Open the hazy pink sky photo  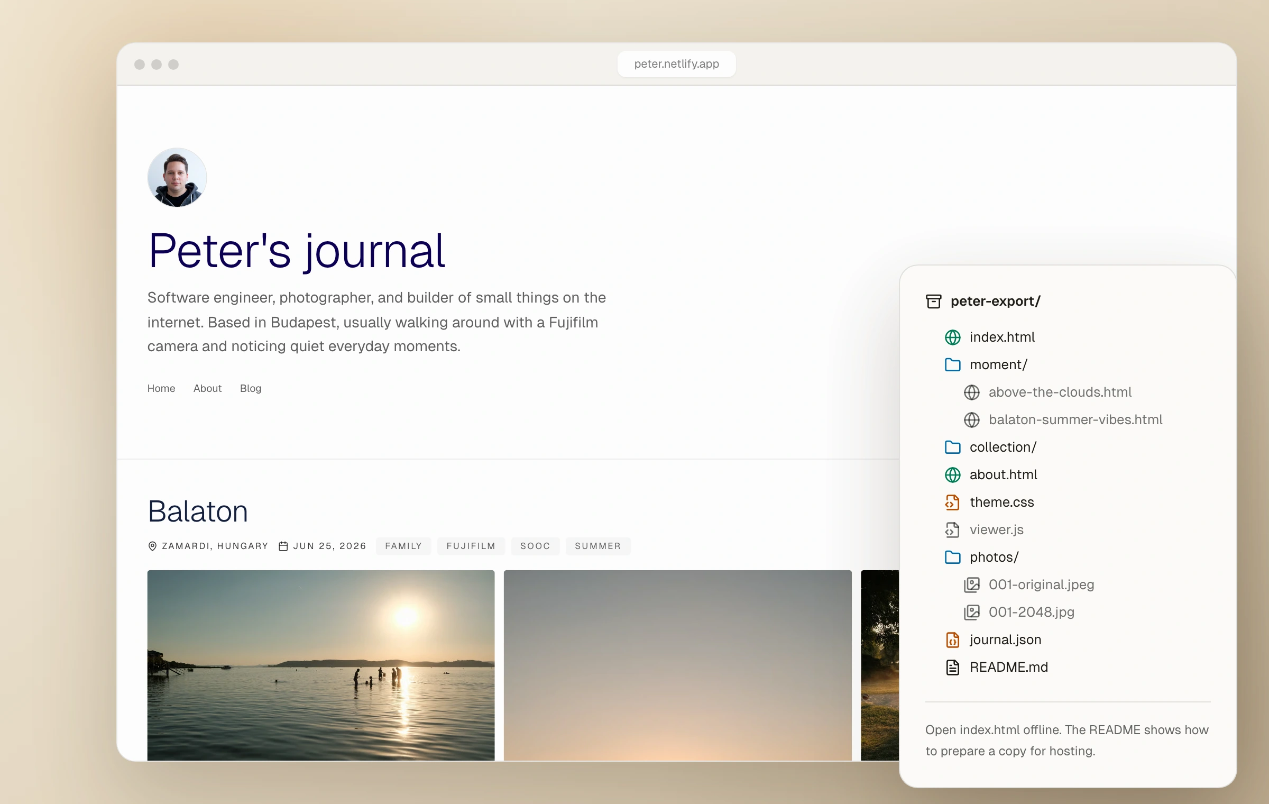[678, 665]
